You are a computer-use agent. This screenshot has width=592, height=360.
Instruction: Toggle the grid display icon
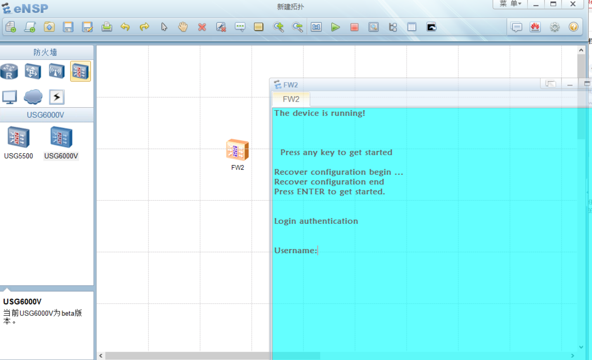412,27
